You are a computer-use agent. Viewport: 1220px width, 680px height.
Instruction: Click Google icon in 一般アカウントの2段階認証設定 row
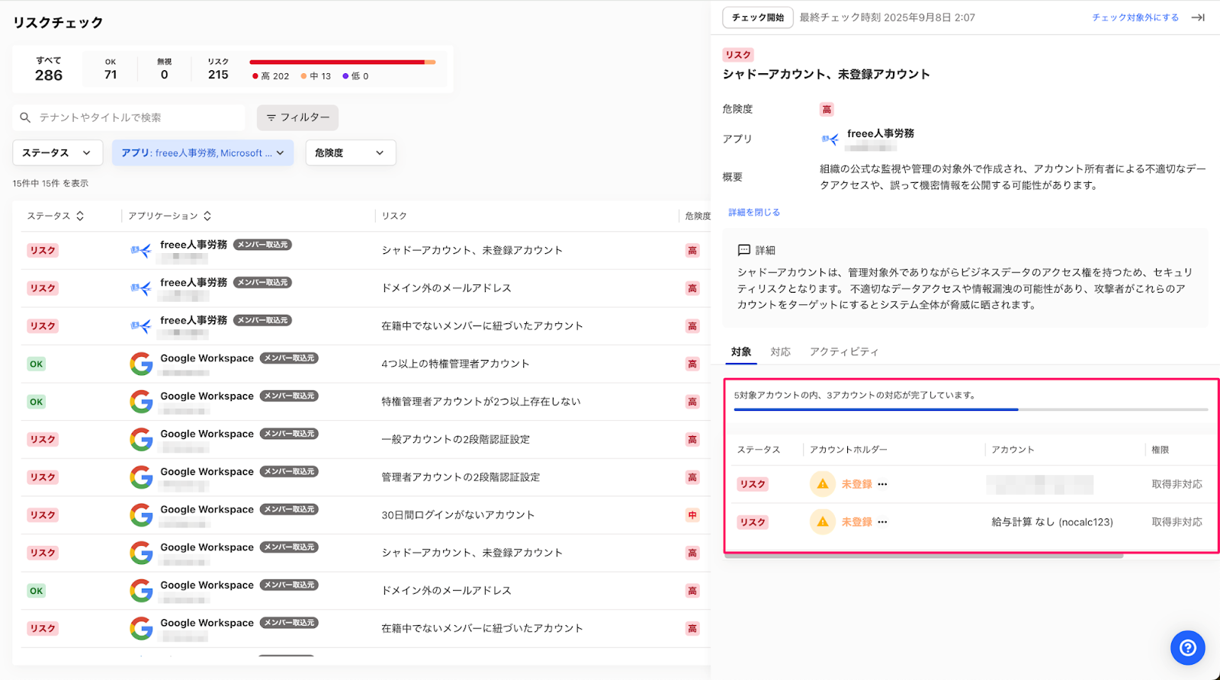(x=141, y=439)
